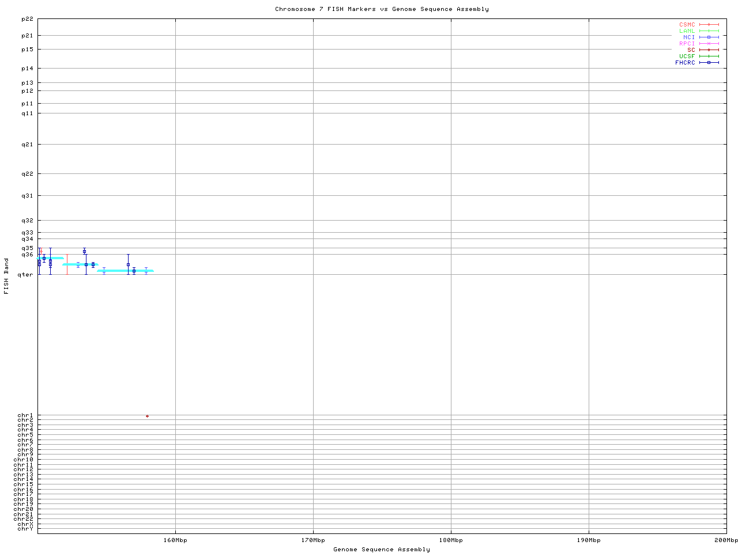The width and height of the screenshot is (738, 553).
Task: Click the FISH Band y-axis label
Action: tap(6, 276)
